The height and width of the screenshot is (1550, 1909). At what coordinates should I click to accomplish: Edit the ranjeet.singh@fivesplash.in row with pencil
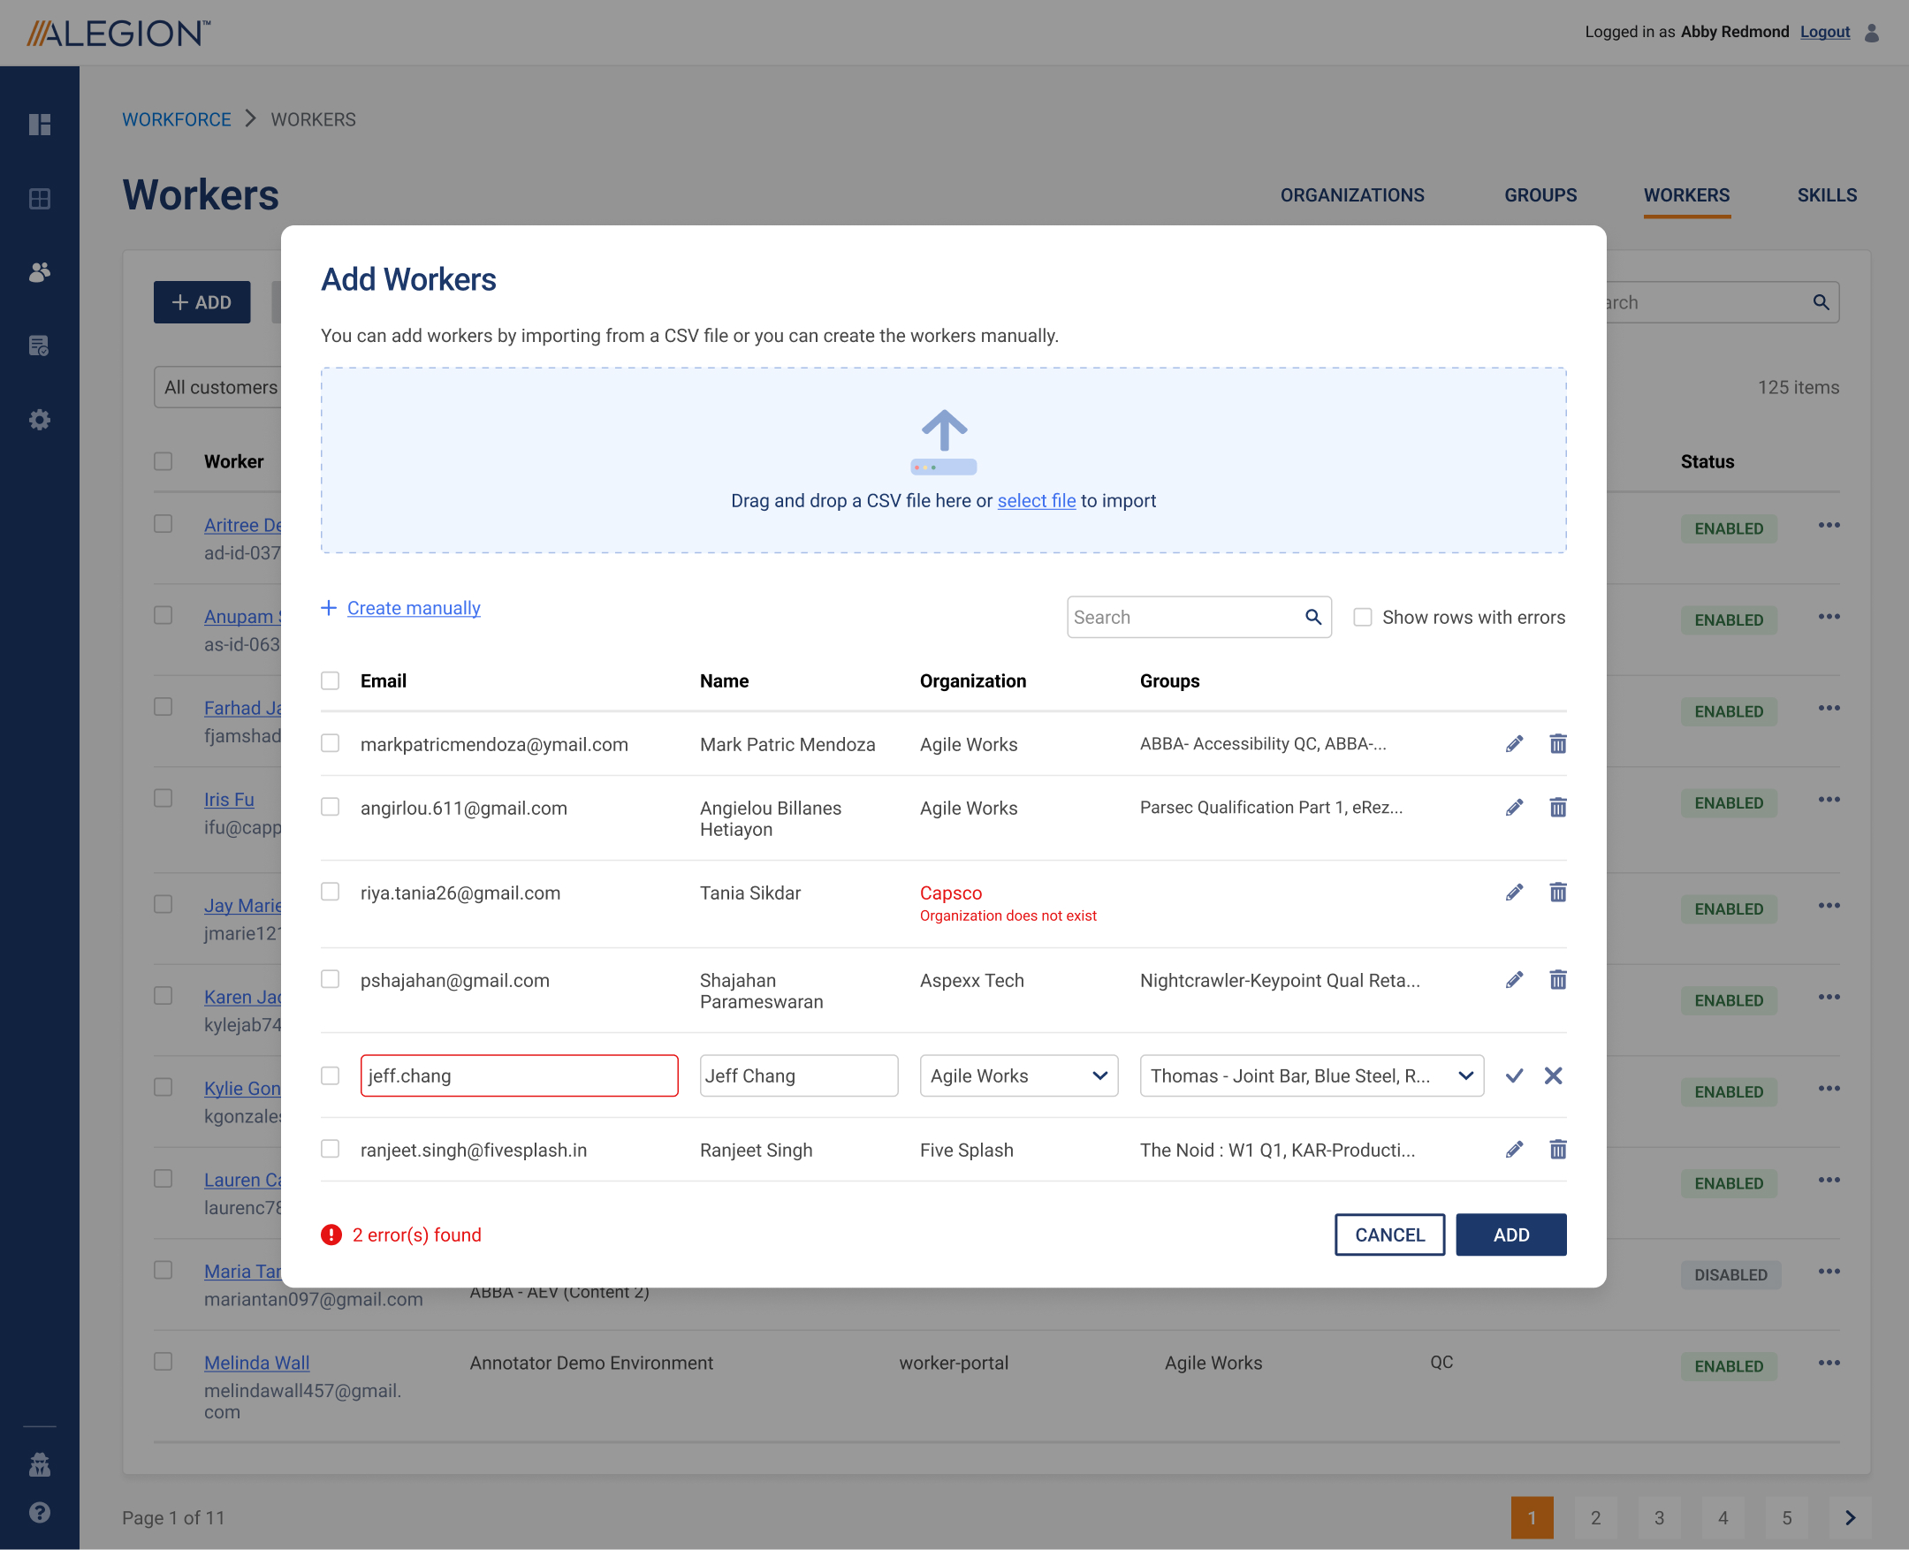pyautogui.click(x=1513, y=1149)
